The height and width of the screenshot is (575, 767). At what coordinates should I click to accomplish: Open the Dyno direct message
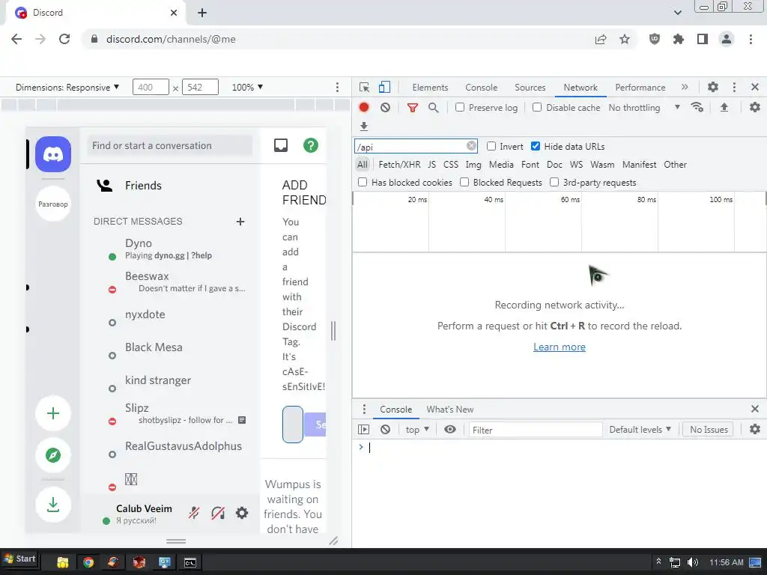pyautogui.click(x=170, y=249)
